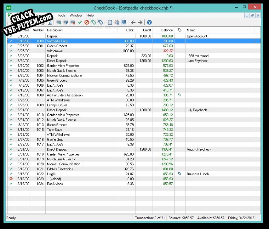Toggle cleared checkmark for Withdrawal on 6/25/00

11,51
